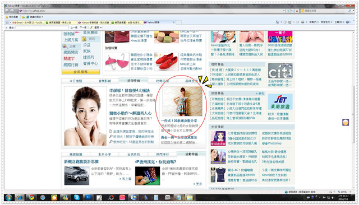Viewport: 359px width, 205px height.
Task: Open Photoshop from the taskbar
Action: point(88,198)
